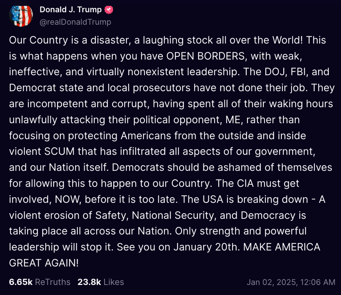Open Donald J. Trump's profile picture
This screenshot has height=295, width=341.
coord(21,15)
